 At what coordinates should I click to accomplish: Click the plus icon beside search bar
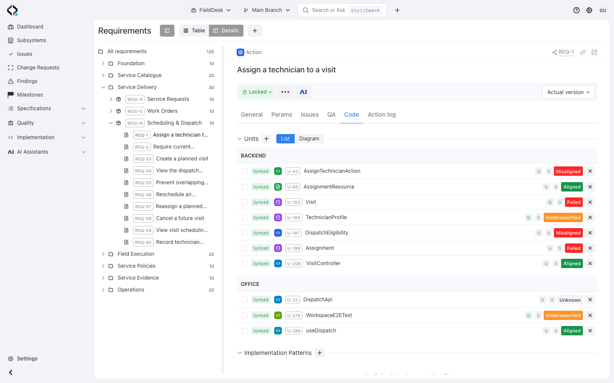(x=397, y=10)
